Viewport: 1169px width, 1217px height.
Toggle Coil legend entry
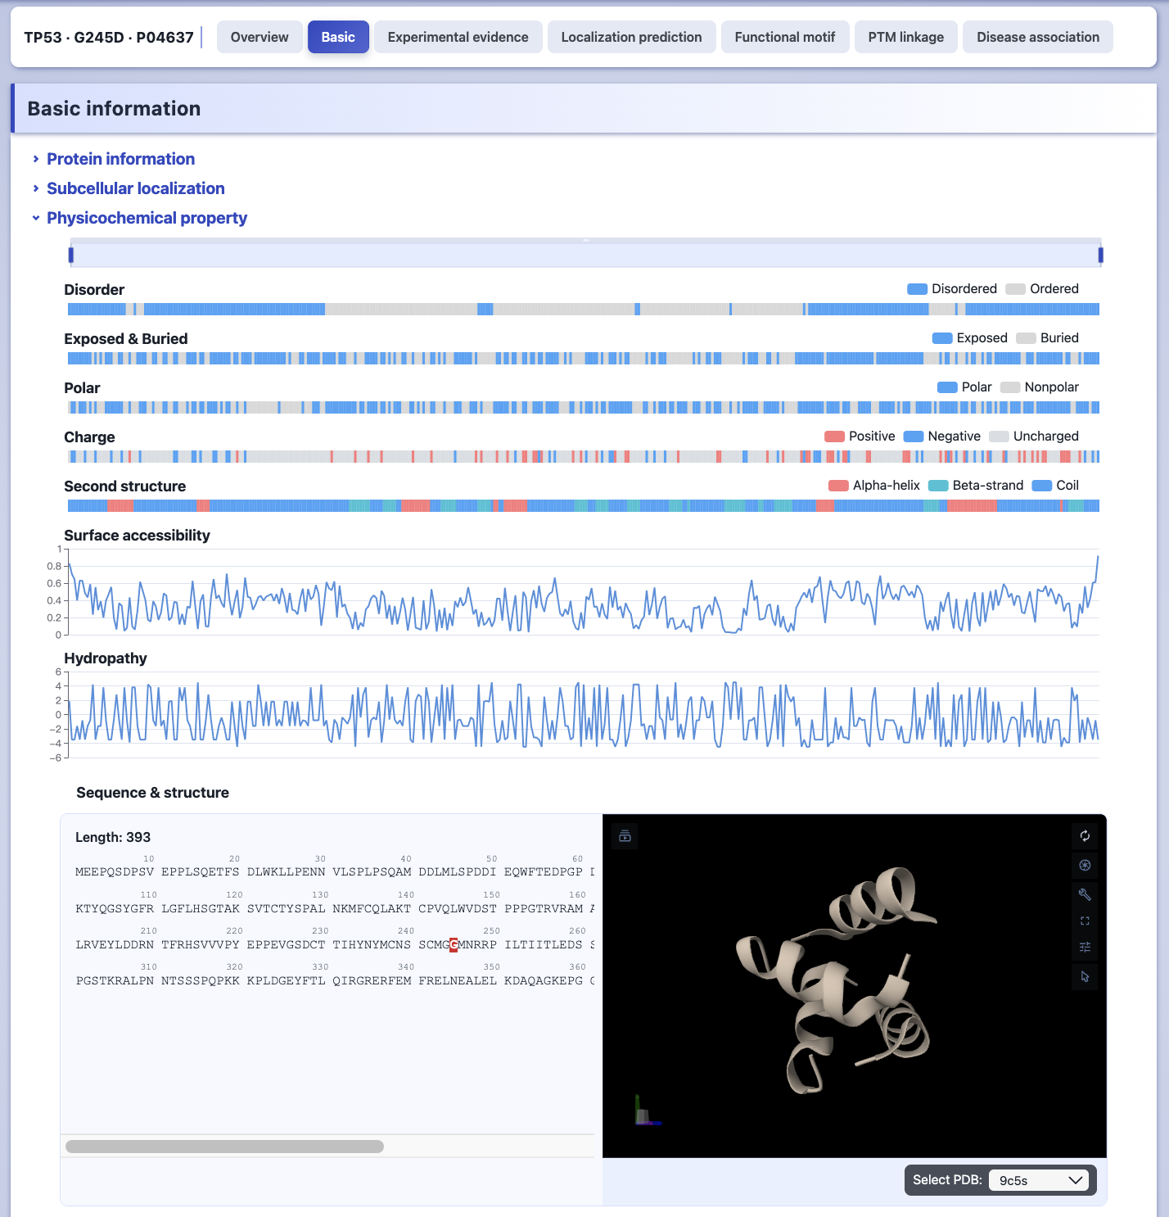1055,486
